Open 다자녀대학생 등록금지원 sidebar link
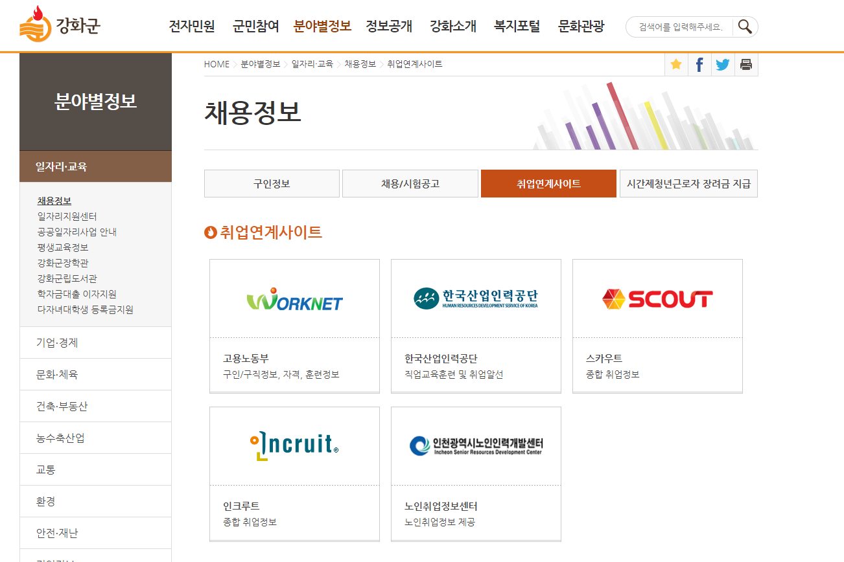 [86, 309]
